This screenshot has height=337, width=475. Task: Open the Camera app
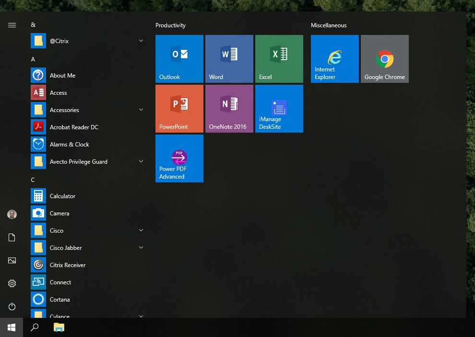[x=88, y=213]
